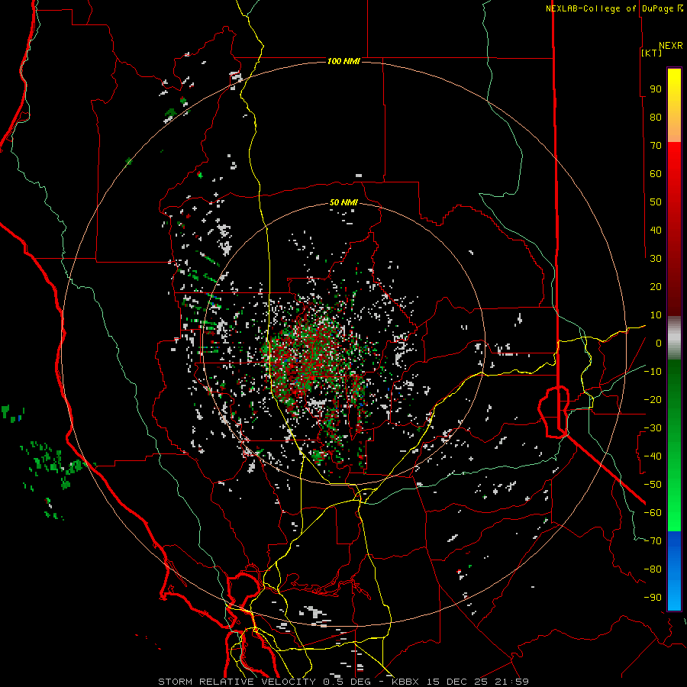Click the 50 NMI range ring label
The width and height of the screenshot is (687, 687).
(x=343, y=202)
